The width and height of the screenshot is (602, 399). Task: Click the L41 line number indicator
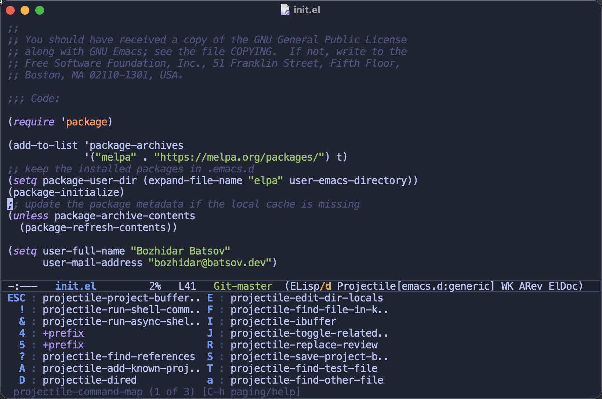(187, 286)
